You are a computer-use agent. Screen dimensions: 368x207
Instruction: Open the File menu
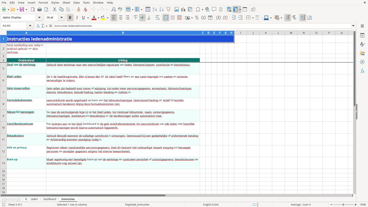(4, 2)
